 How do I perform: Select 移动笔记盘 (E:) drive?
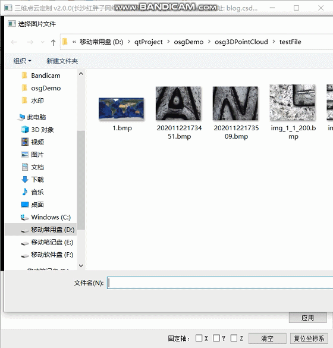[47, 242]
